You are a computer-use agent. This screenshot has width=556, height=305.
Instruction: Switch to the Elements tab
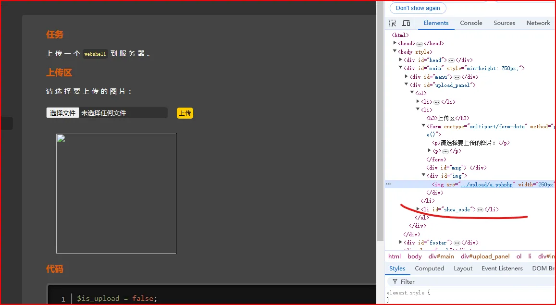436,23
